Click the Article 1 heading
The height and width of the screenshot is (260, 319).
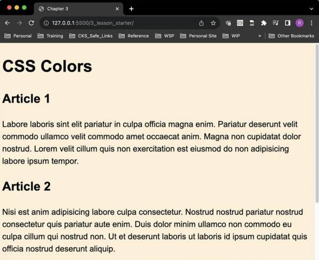click(26, 98)
